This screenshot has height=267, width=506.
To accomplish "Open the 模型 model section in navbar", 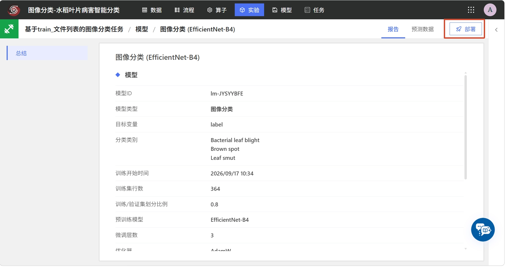I will [x=282, y=10].
